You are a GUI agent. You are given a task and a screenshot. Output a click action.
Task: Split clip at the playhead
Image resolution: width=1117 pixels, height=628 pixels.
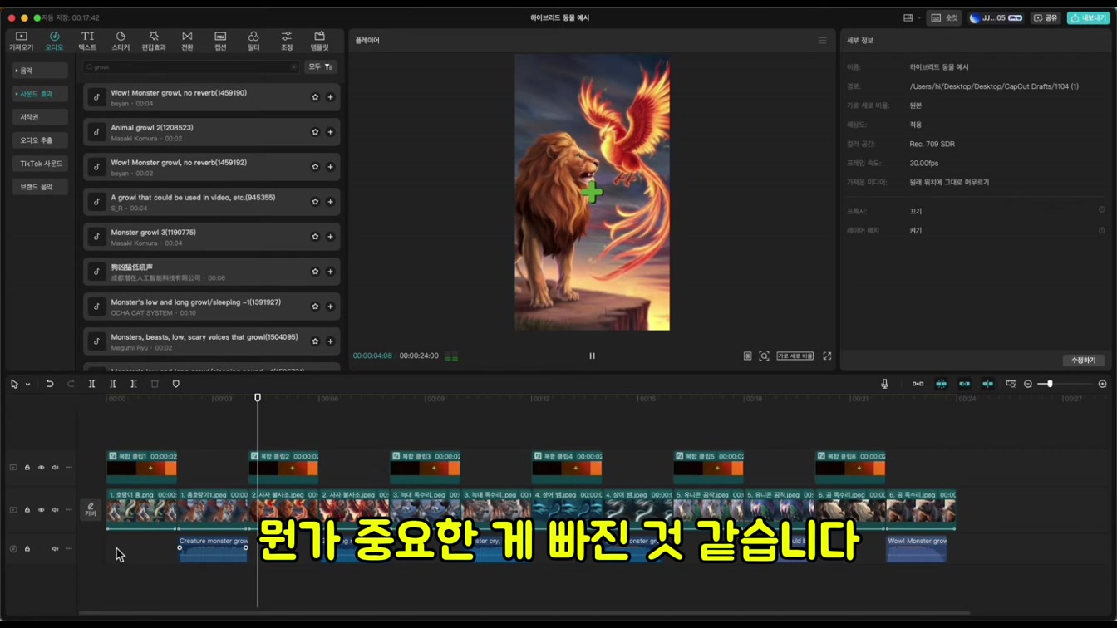[91, 384]
